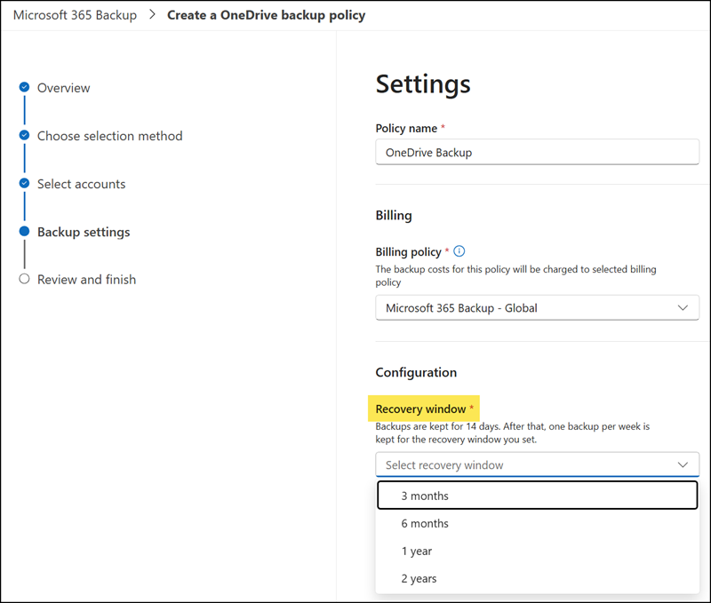Pick the 1 year recovery window
The width and height of the screenshot is (711, 603).
538,551
